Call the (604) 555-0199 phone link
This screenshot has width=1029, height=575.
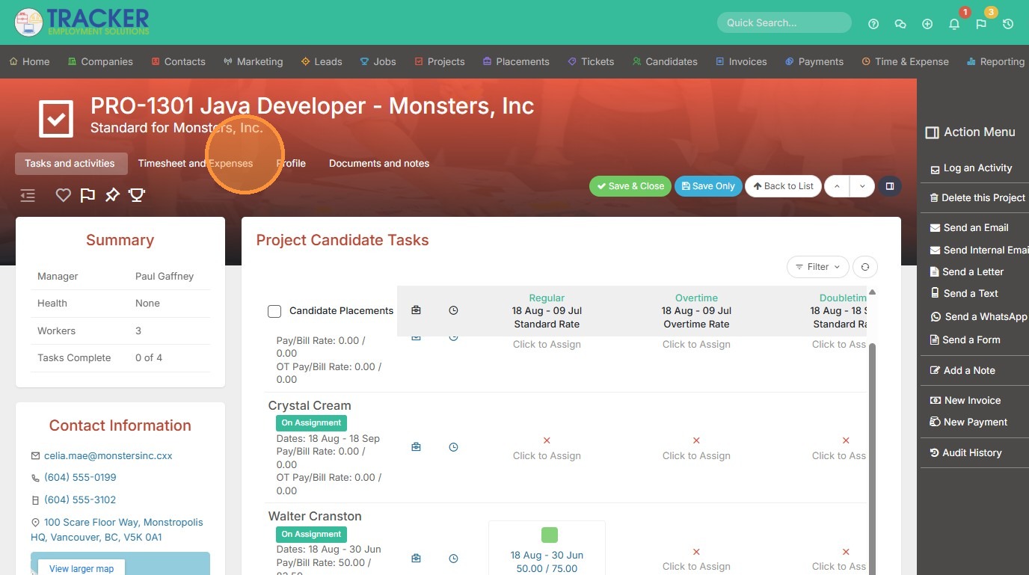click(x=80, y=477)
